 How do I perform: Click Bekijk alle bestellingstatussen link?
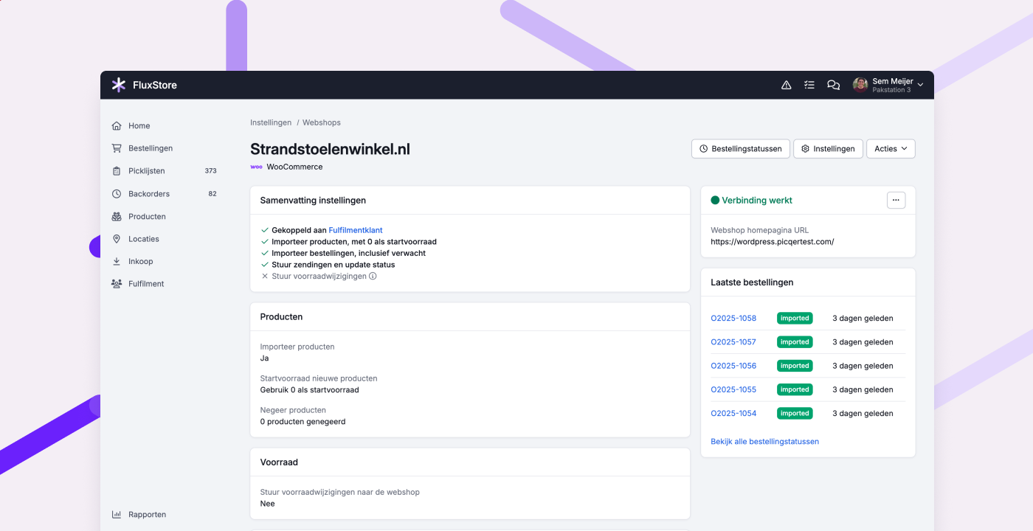tap(764, 442)
